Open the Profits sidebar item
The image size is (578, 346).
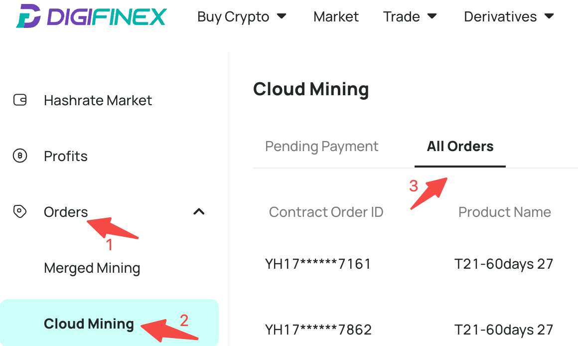(x=66, y=156)
